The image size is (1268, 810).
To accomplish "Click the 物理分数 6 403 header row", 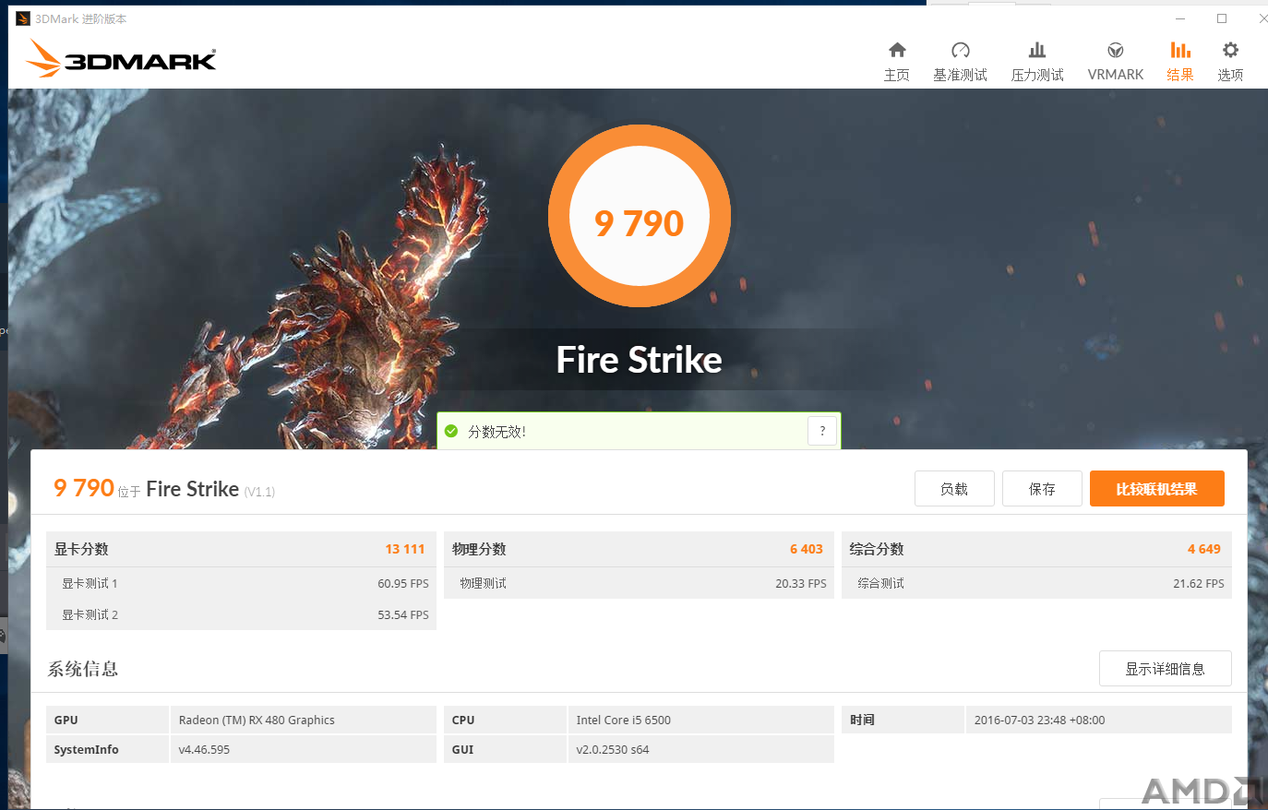I will pos(639,549).
